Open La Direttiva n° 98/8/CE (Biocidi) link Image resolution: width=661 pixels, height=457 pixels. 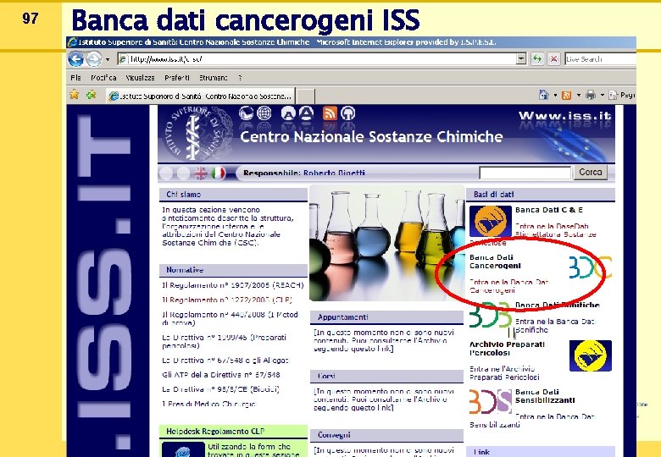tap(220, 389)
